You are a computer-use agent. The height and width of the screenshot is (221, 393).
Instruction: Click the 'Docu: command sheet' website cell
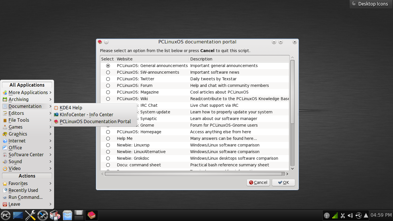click(139, 165)
